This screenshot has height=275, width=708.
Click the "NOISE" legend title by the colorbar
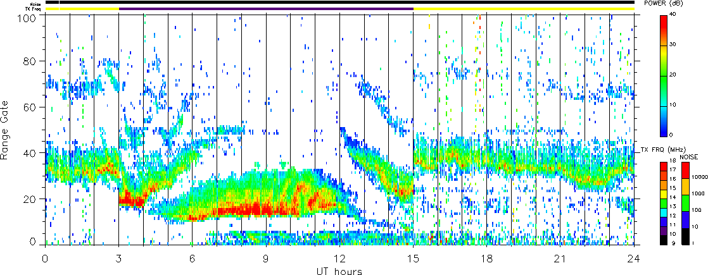pos(689,157)
